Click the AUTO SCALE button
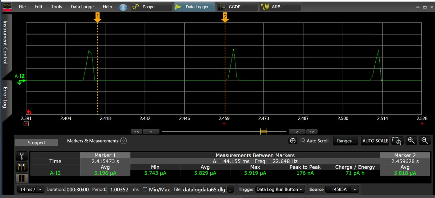Image resolution: width=435 pixels, height=198 pixels. [375, 141]
